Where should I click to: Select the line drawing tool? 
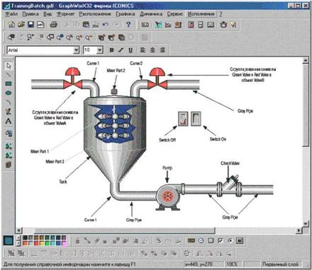[9, 75]
